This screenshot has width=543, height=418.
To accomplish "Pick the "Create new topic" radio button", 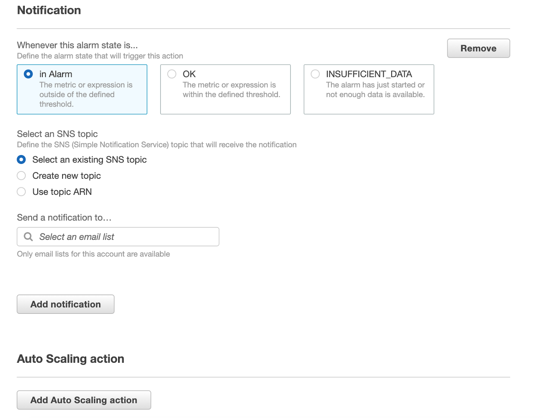I will [x=21, y=176].
